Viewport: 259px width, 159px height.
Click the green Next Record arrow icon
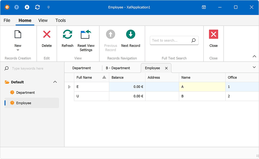point(131,34)
